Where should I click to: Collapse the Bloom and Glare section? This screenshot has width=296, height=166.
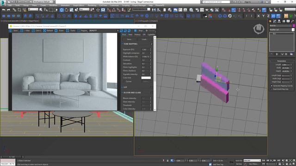(x=122, y=93)
